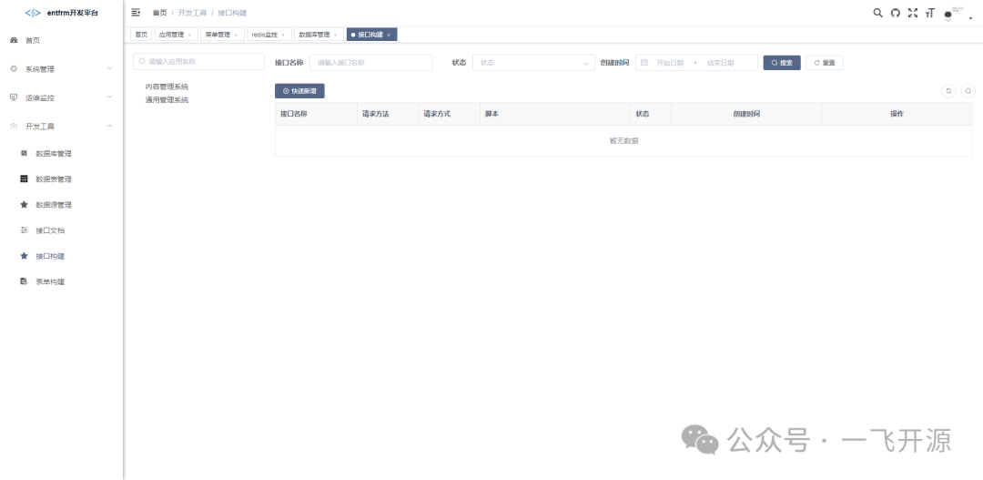983x480 pixels.
Task: Click the 结束日期 field
Action: pos(720,63)
